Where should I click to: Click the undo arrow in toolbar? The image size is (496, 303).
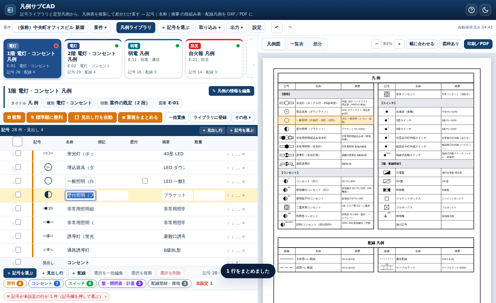coord(277,28)
